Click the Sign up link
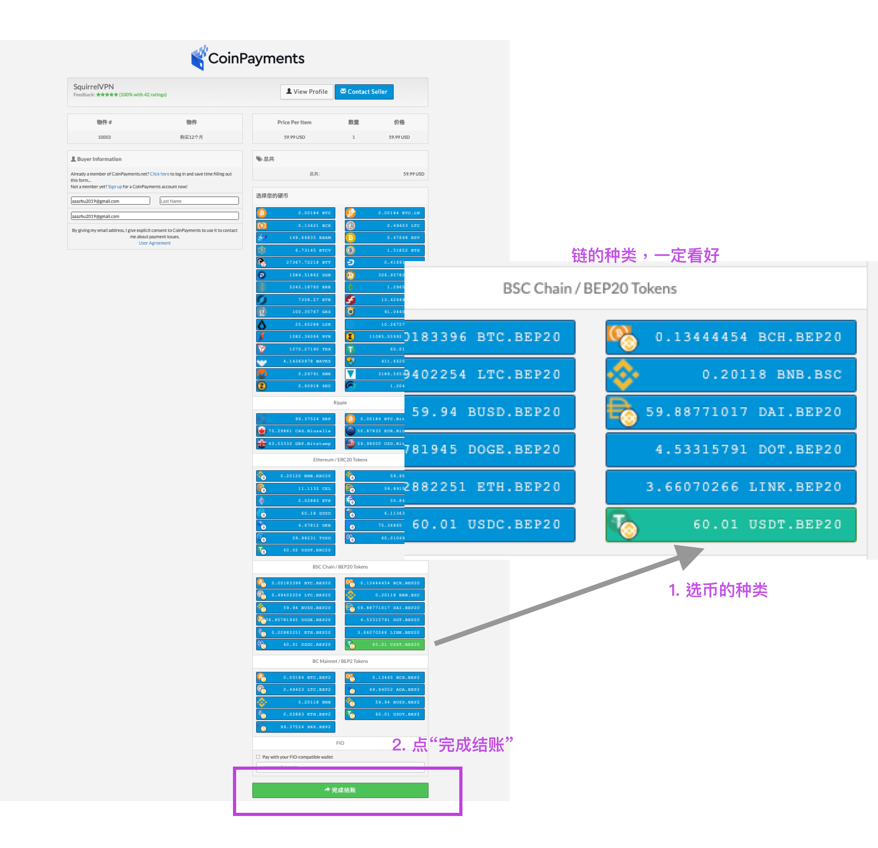Viewport: 878px width, 848px height. [115, 187]
